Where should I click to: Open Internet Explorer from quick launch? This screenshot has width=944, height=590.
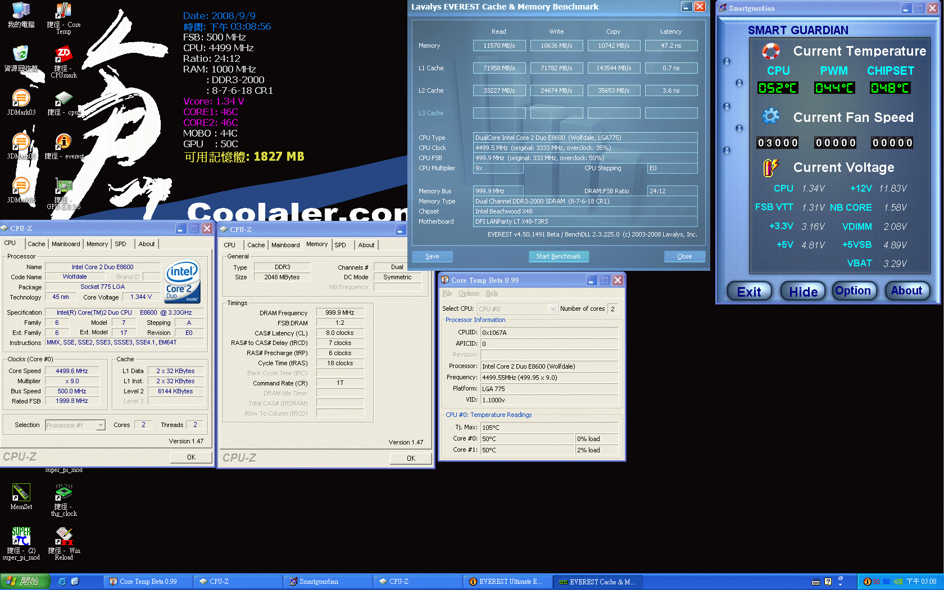[62, 582]
